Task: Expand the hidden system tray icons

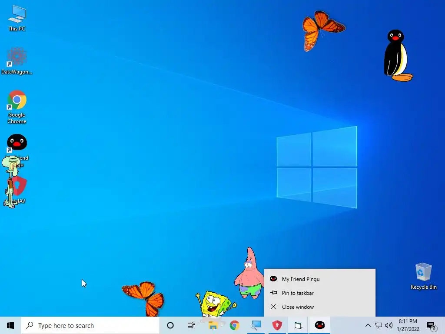Action: (x=368, y=325)
